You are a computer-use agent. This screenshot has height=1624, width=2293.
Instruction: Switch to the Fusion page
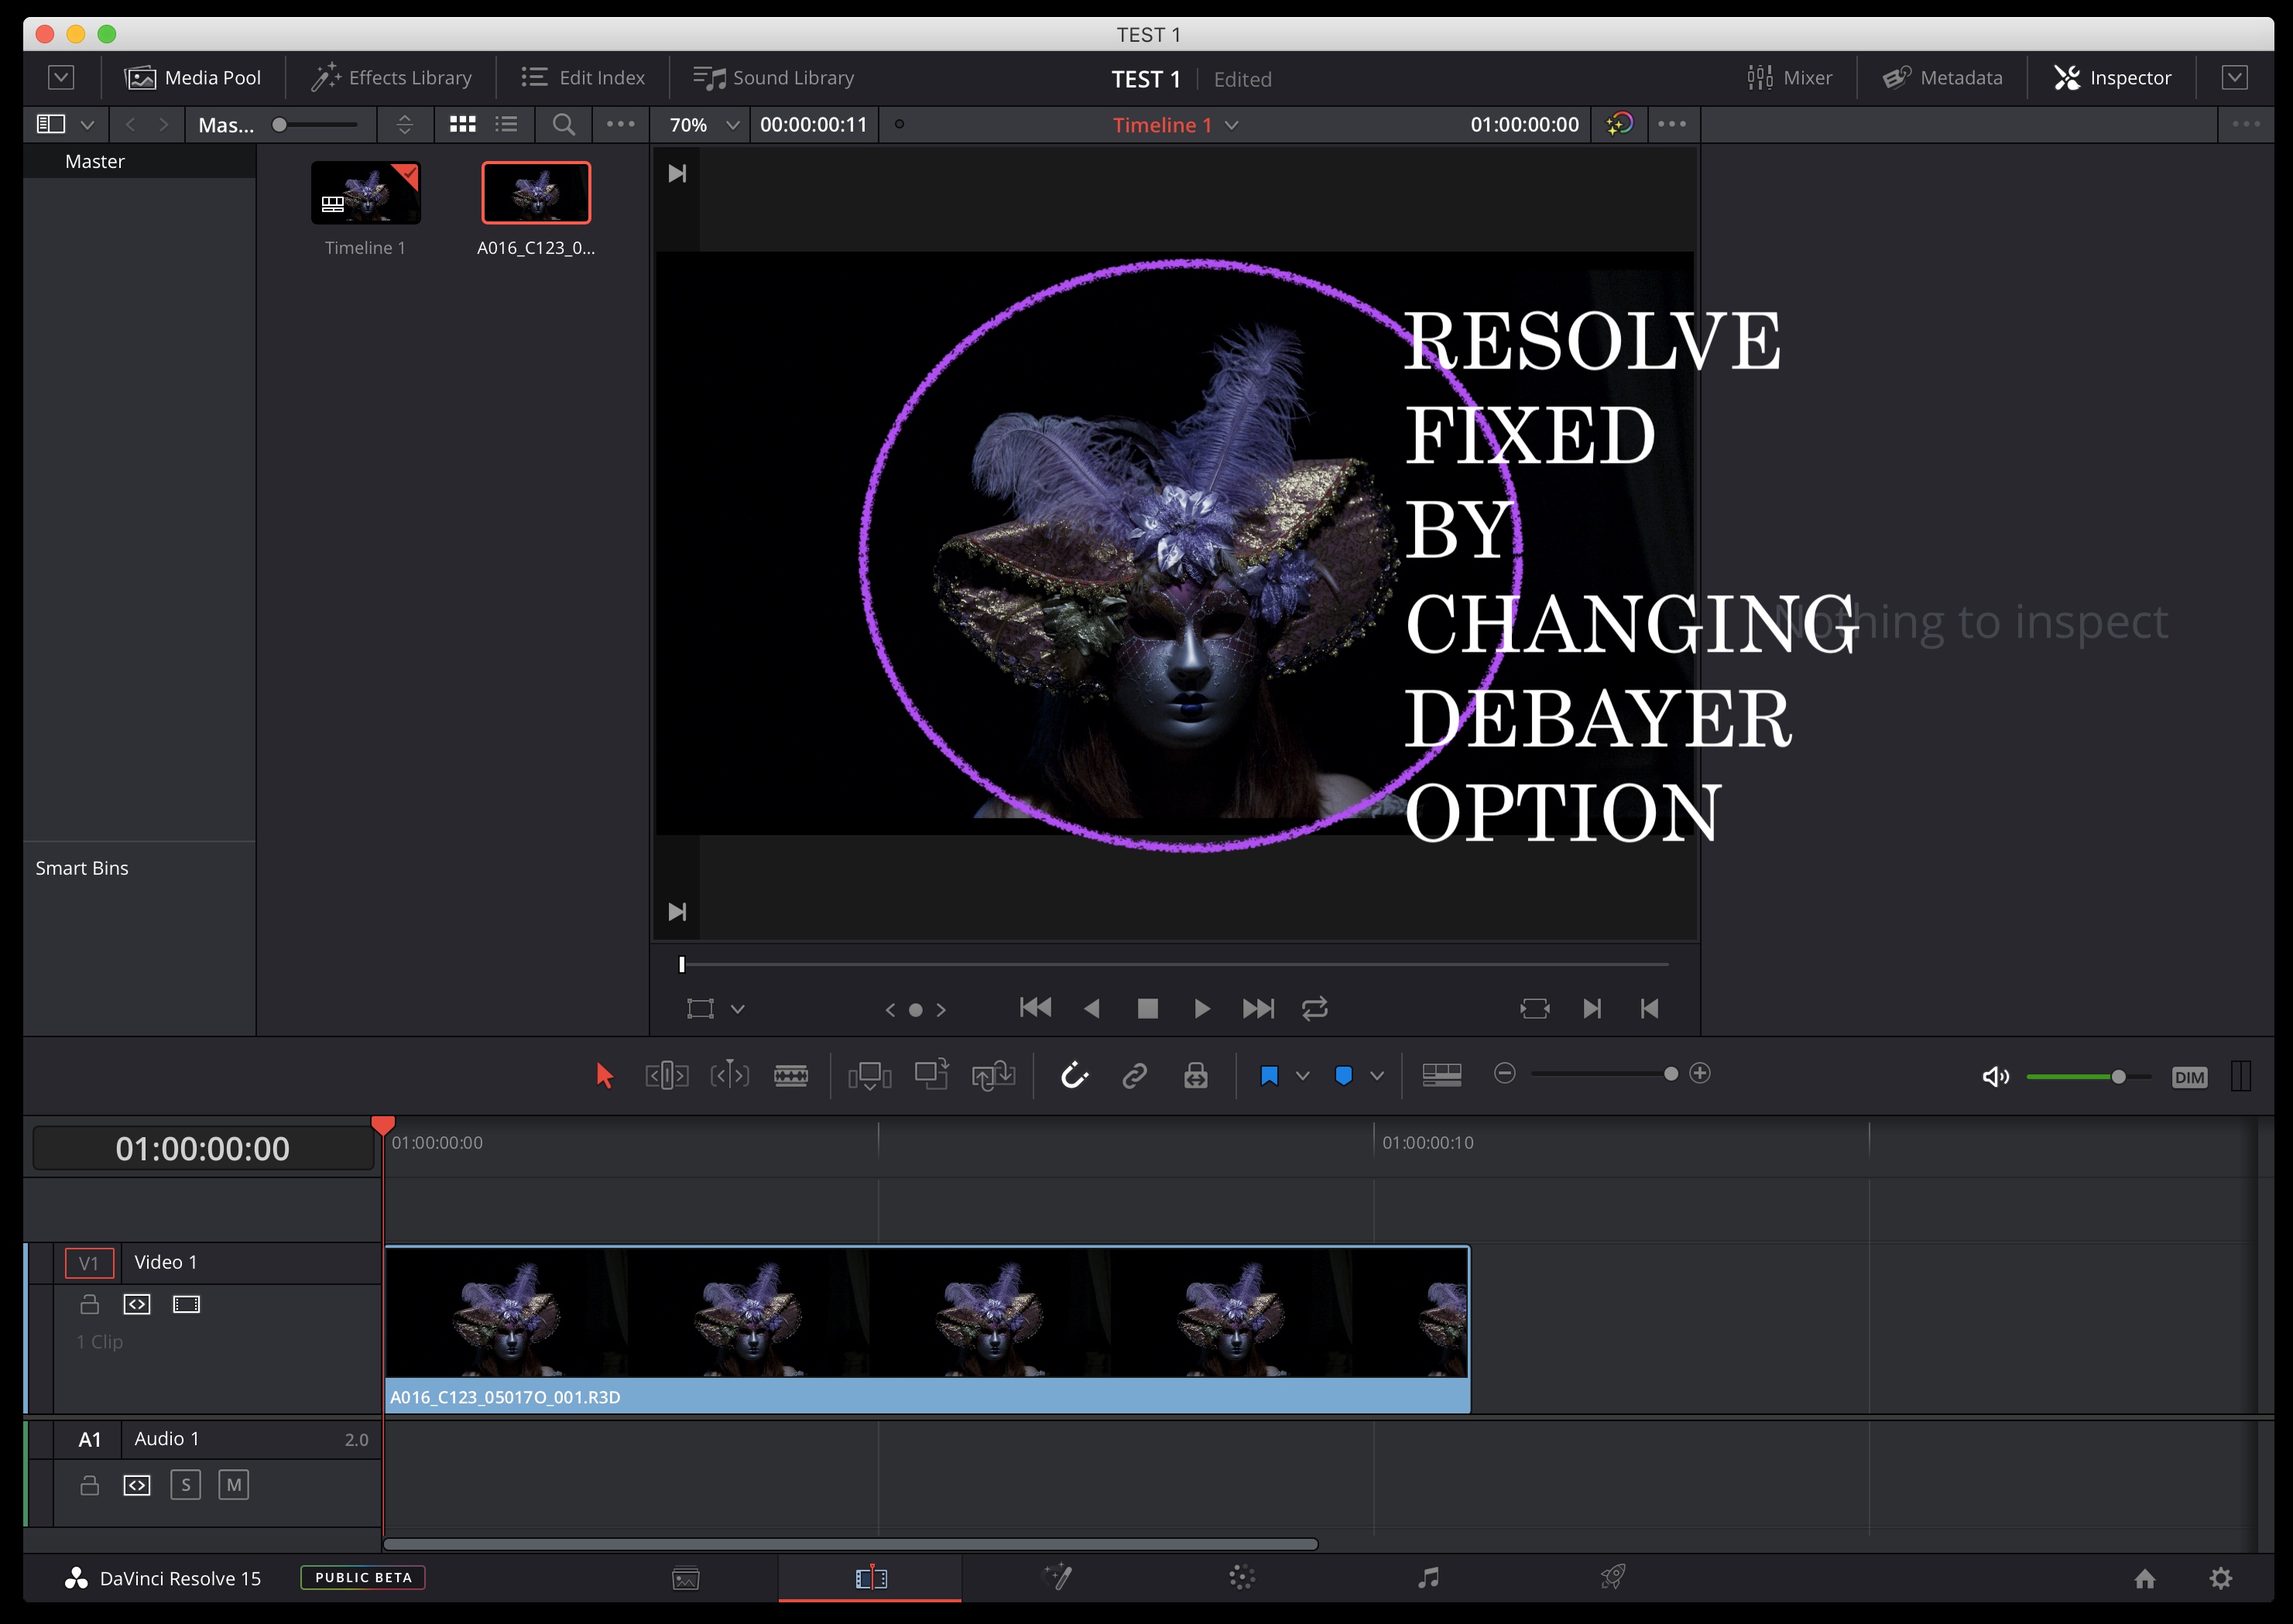pyautogui.click(x=1058, y=1577)
